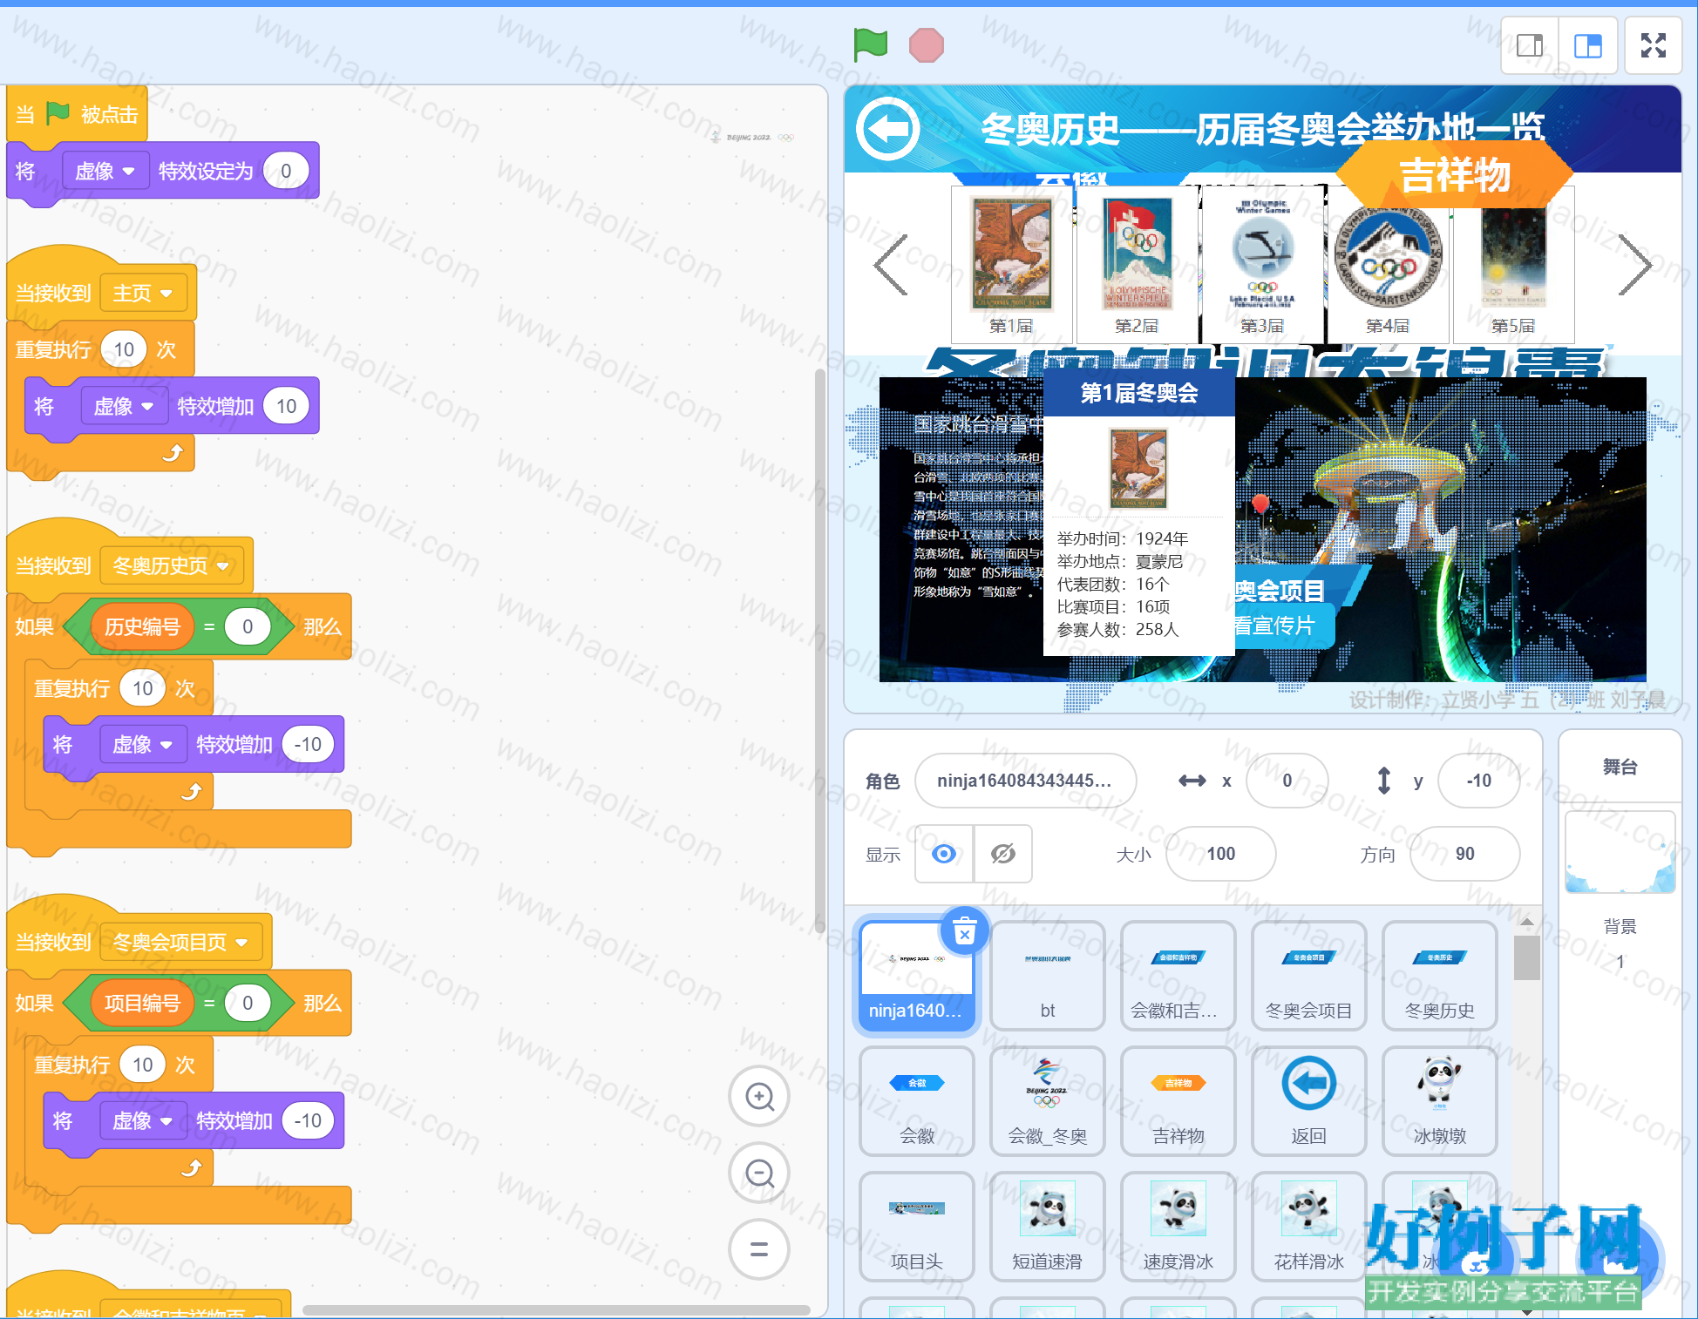Select the 短道速滑 sprite
The width and height of the screenshot is (1698, 1319).
point(1047,1227)
